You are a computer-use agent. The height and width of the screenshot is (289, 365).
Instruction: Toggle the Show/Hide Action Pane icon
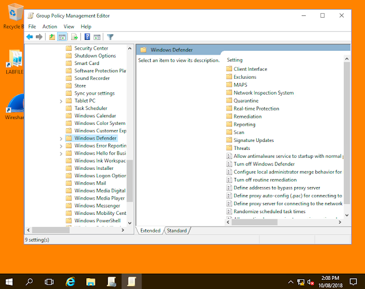97,36
